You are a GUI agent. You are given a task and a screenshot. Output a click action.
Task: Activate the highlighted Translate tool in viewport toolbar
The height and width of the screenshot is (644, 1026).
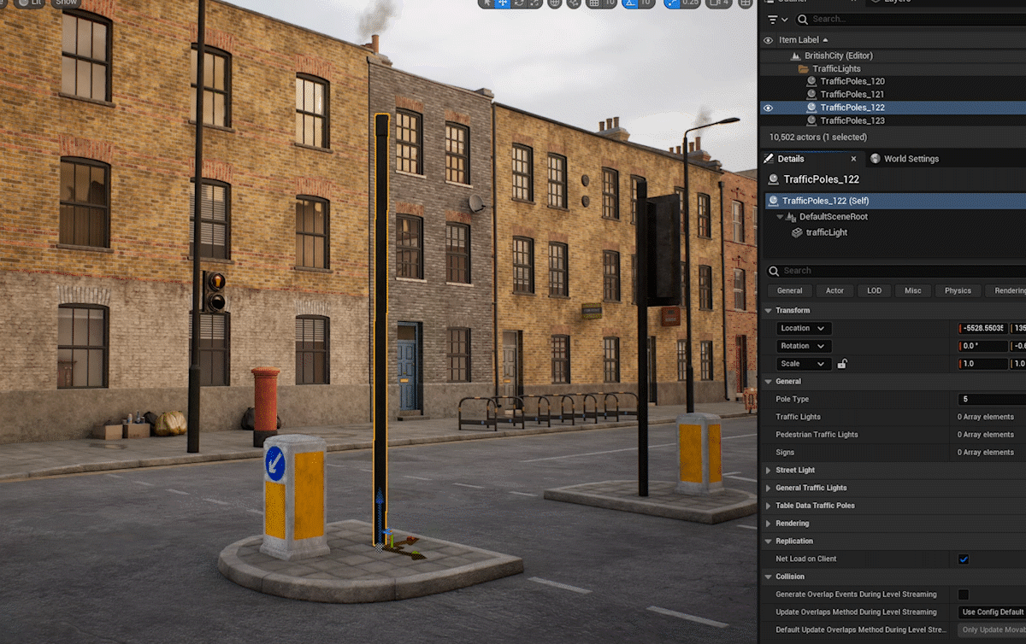[x=504, y=3]
